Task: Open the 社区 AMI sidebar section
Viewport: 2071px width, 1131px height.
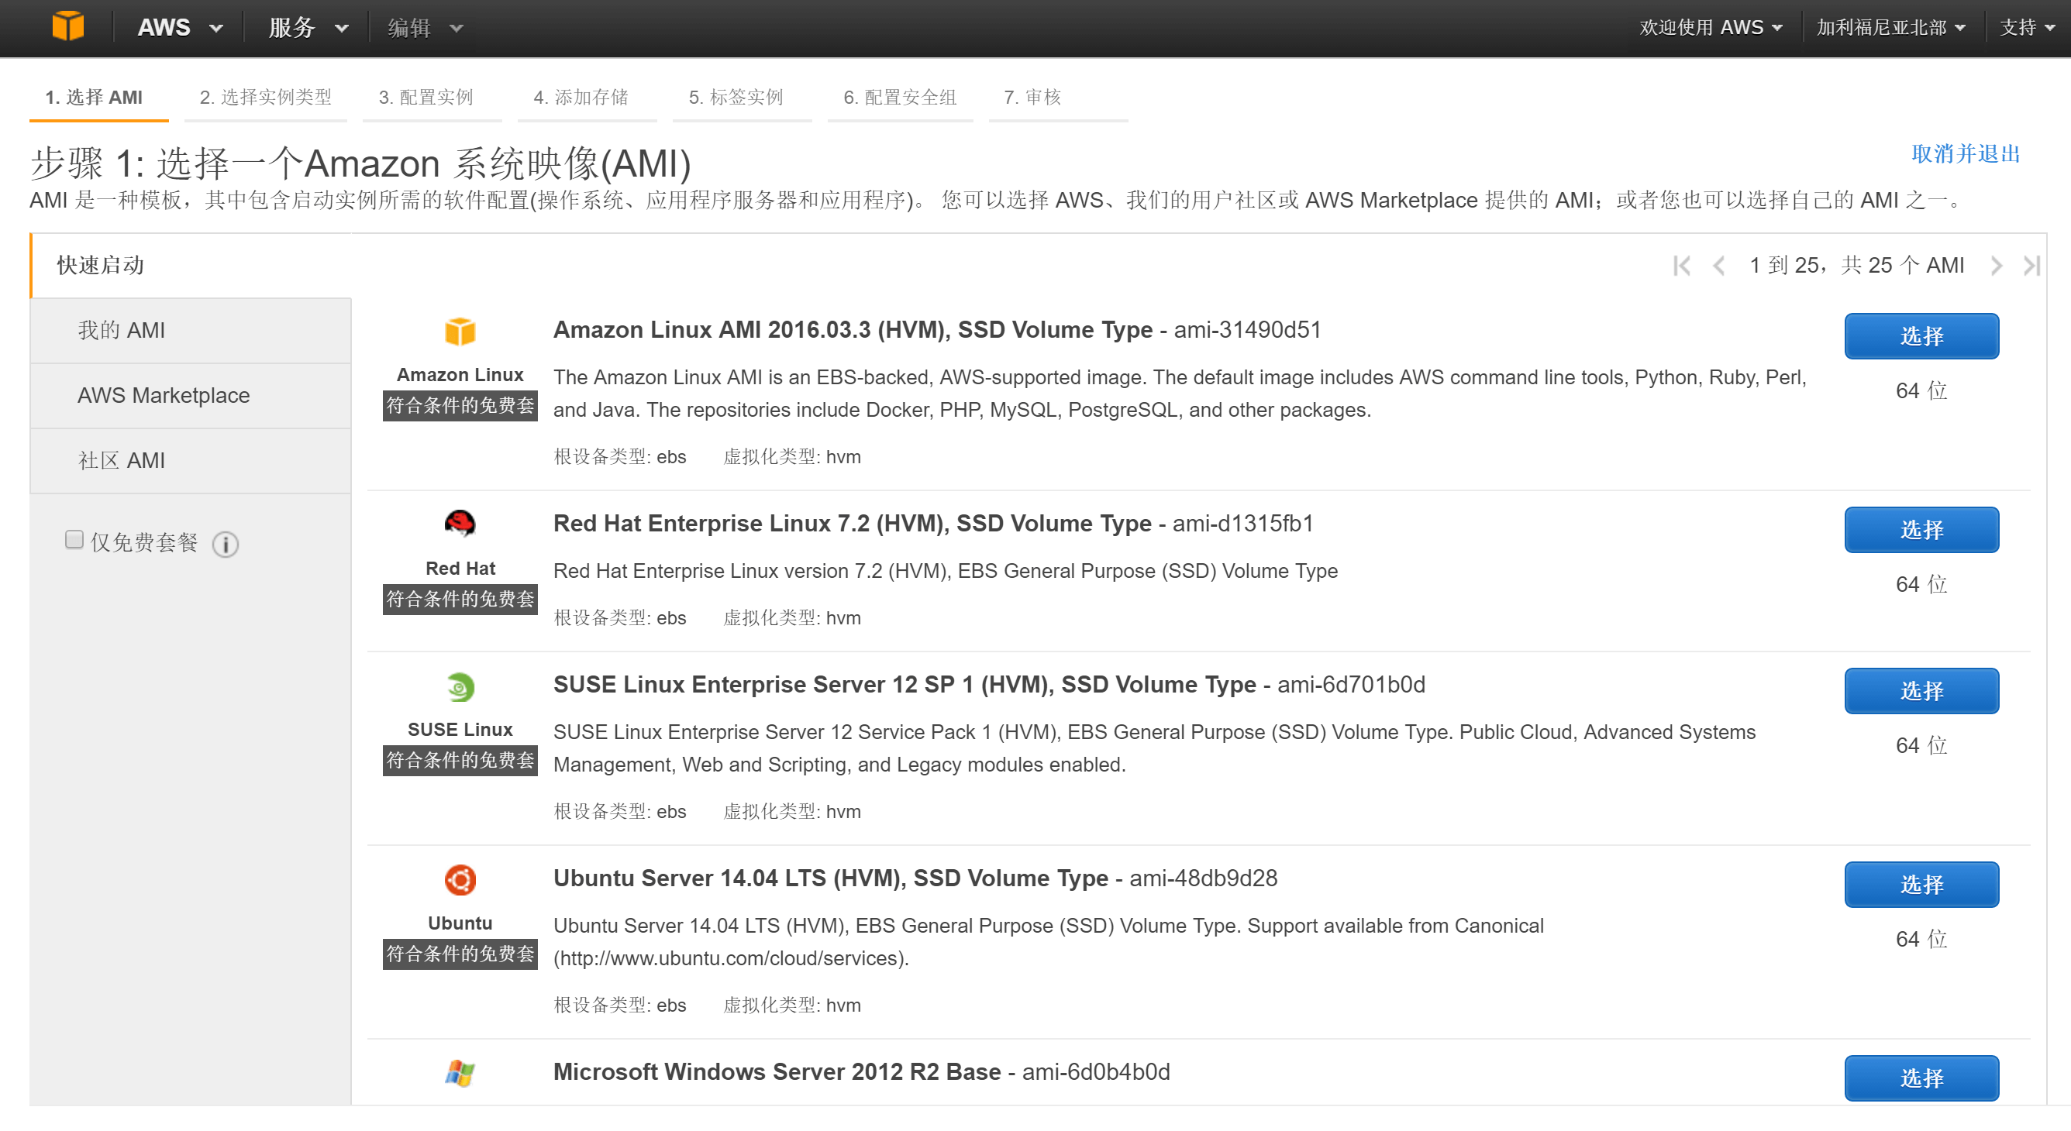Action: [x=191, y=461]
